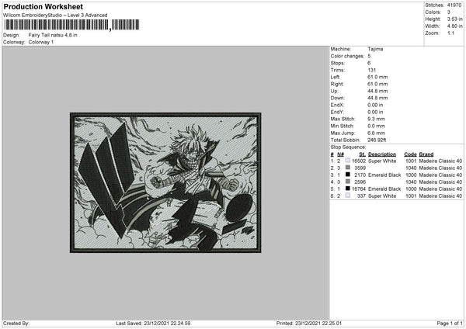The width and height of the screenshot is (466, 329).
Task: Click the embroidery design preview image
Action: point(165,182)
